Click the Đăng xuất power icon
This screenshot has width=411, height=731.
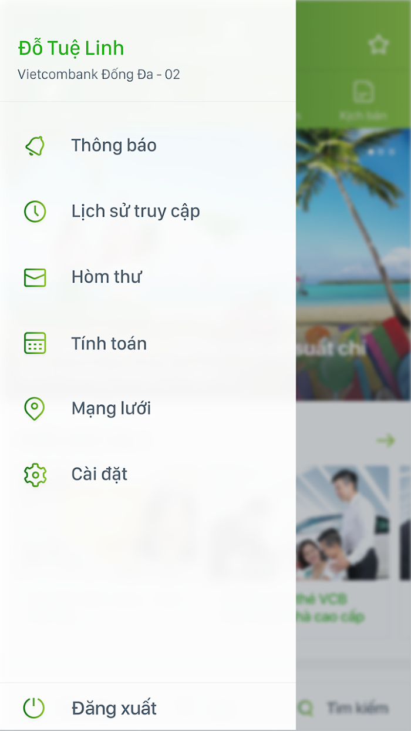pyautogui.click(x=34, y=707)
